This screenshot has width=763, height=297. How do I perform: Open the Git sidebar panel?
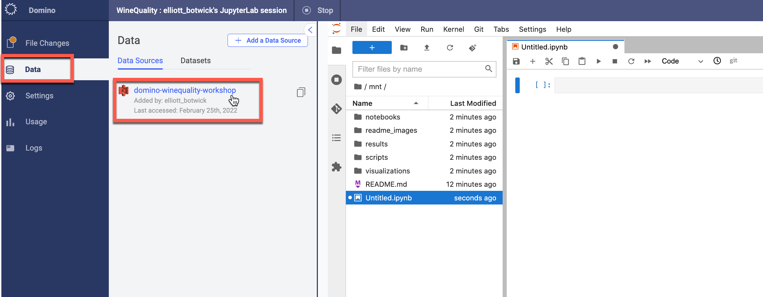(x=337, y=109)
